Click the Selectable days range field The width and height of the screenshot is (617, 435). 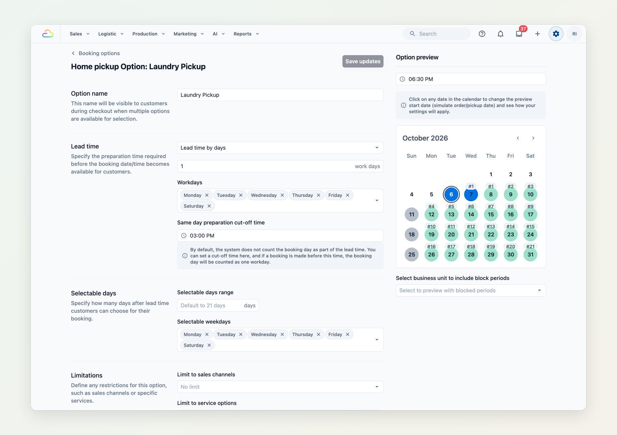click(x=218, y=305)
